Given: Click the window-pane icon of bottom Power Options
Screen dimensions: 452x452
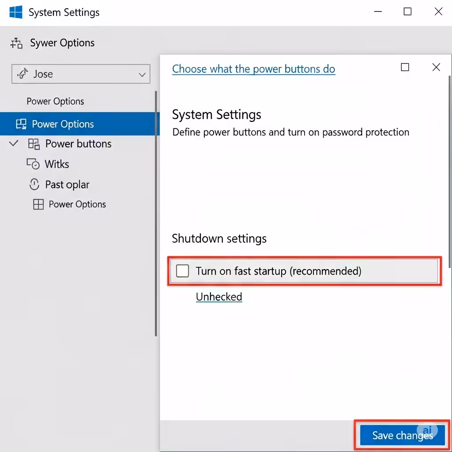Looking at the screenshot, I should pyautogui.click(x=38, y=204).
